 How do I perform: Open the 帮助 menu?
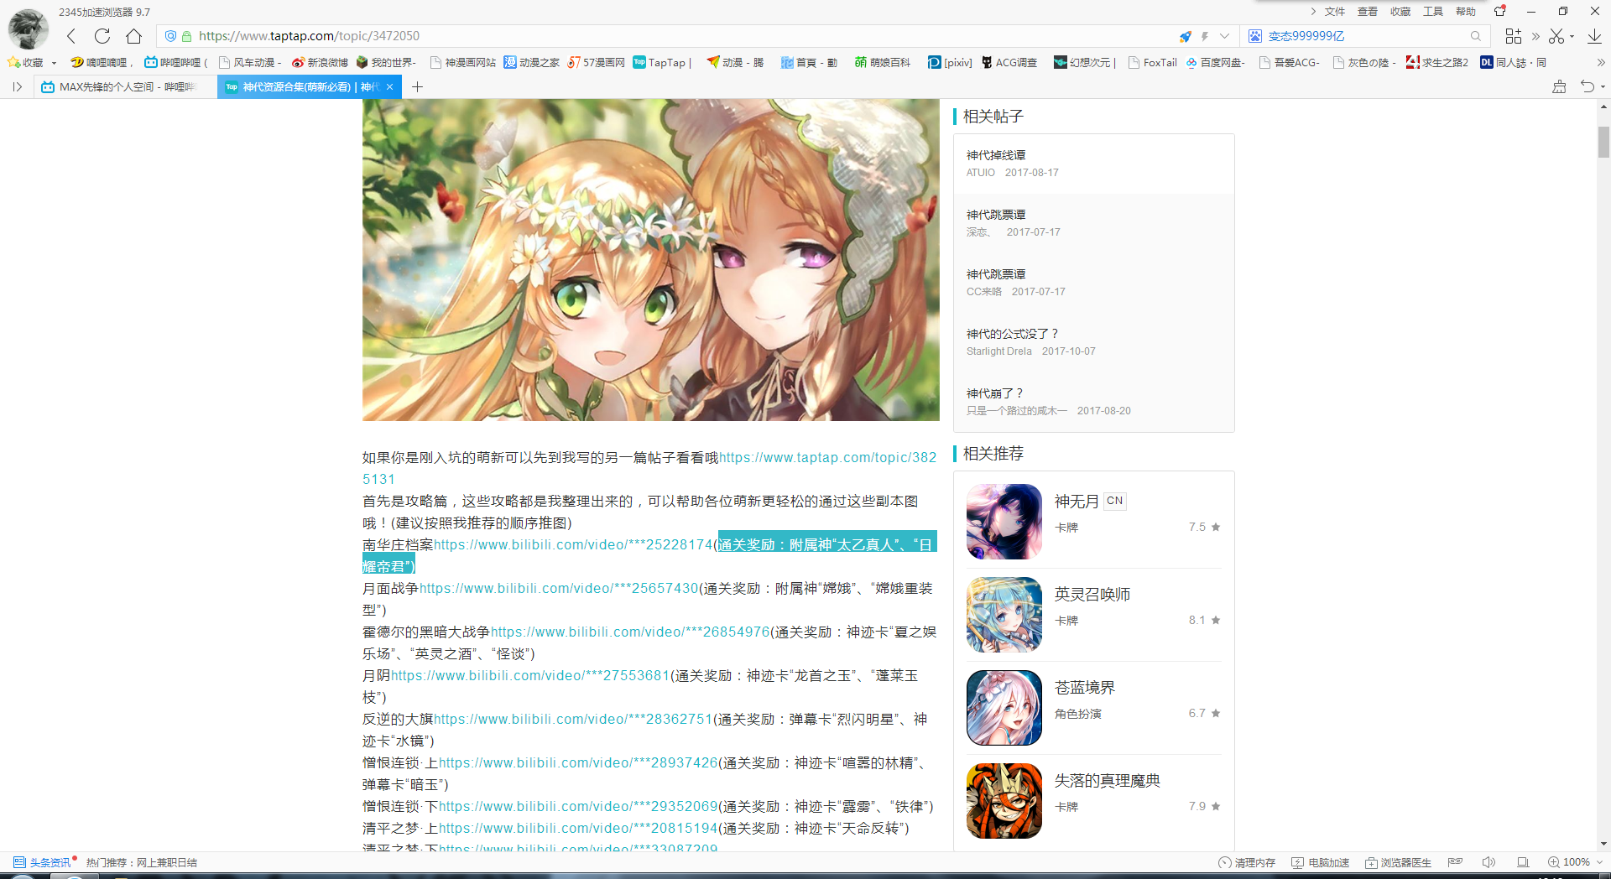point(1466,11)
